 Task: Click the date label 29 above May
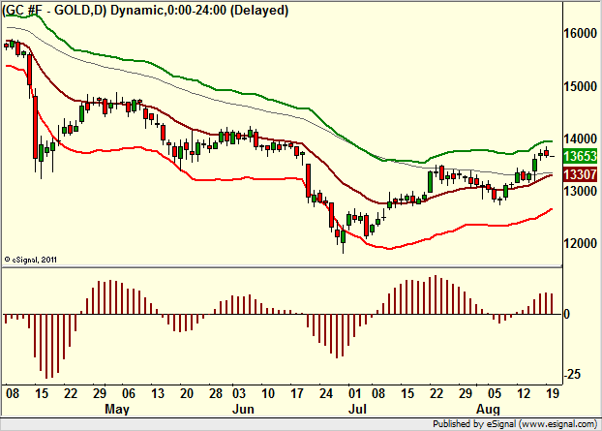pyautogui.click(x=100, y=393)
